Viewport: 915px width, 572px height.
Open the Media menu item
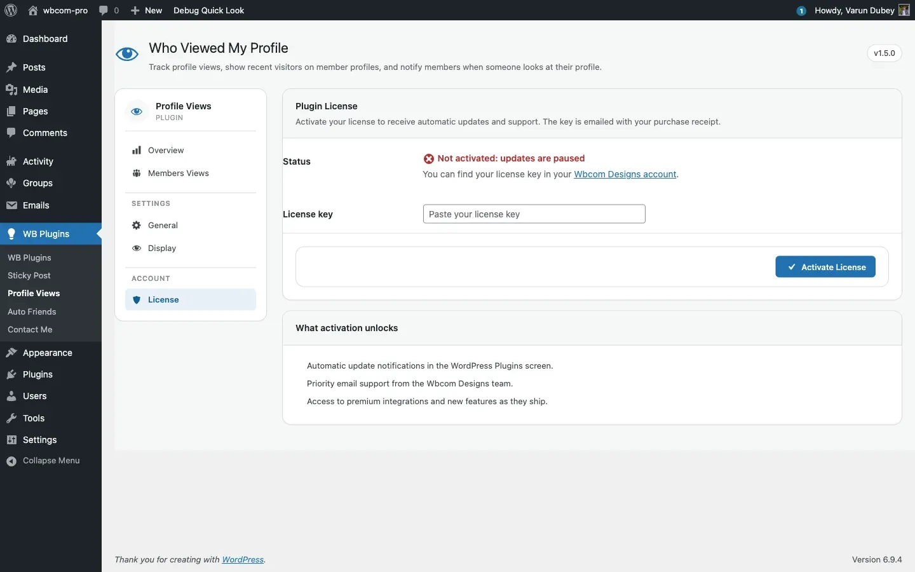(51, 90)
